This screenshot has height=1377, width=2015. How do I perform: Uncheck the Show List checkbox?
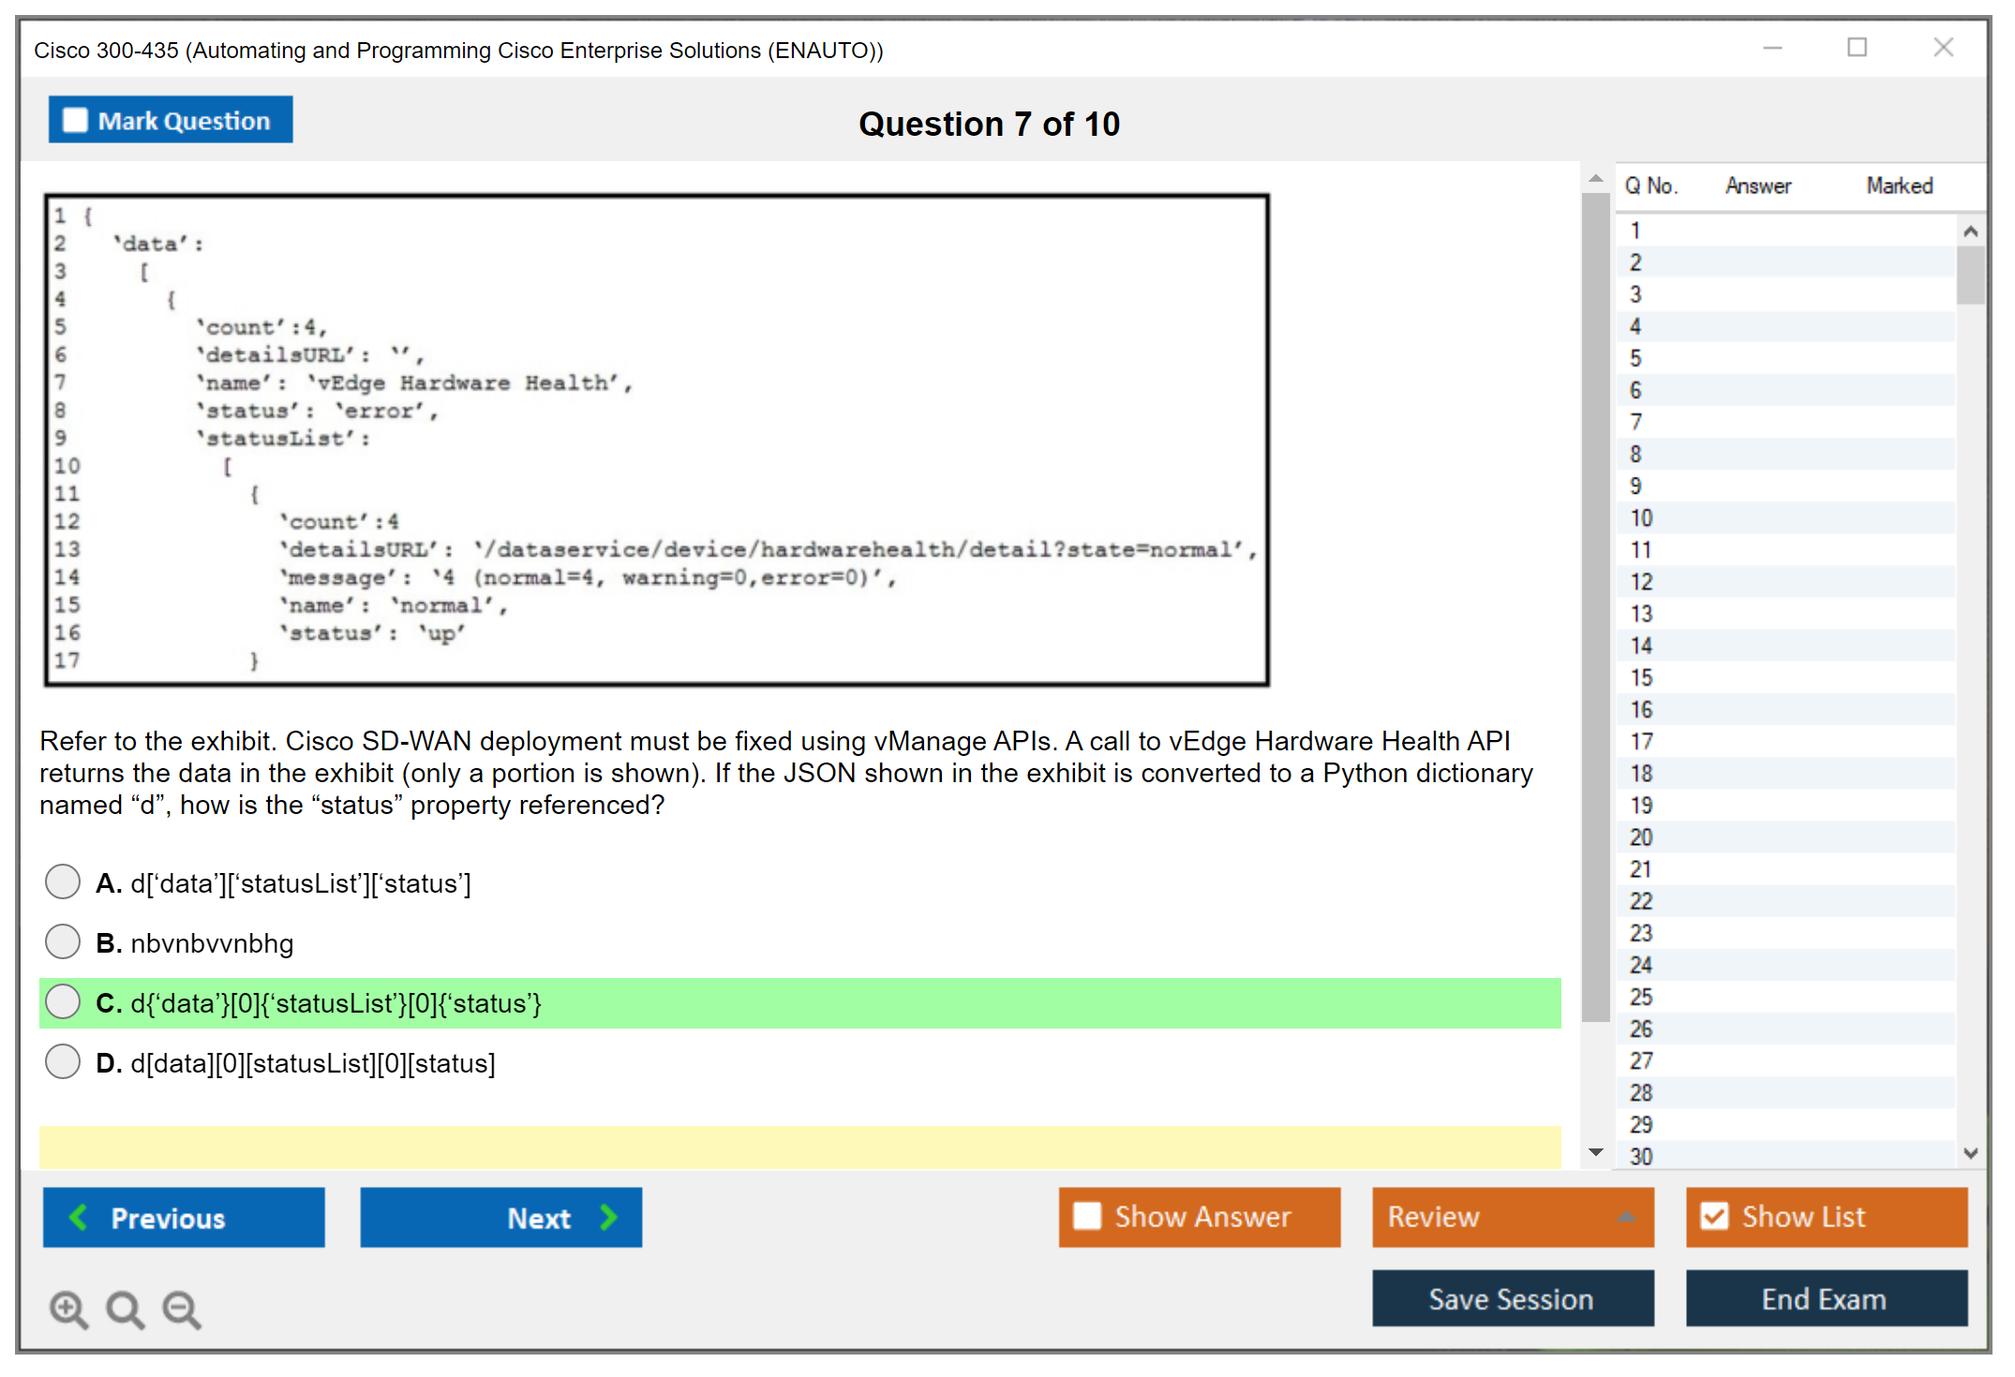(x=1715, y=1216)
